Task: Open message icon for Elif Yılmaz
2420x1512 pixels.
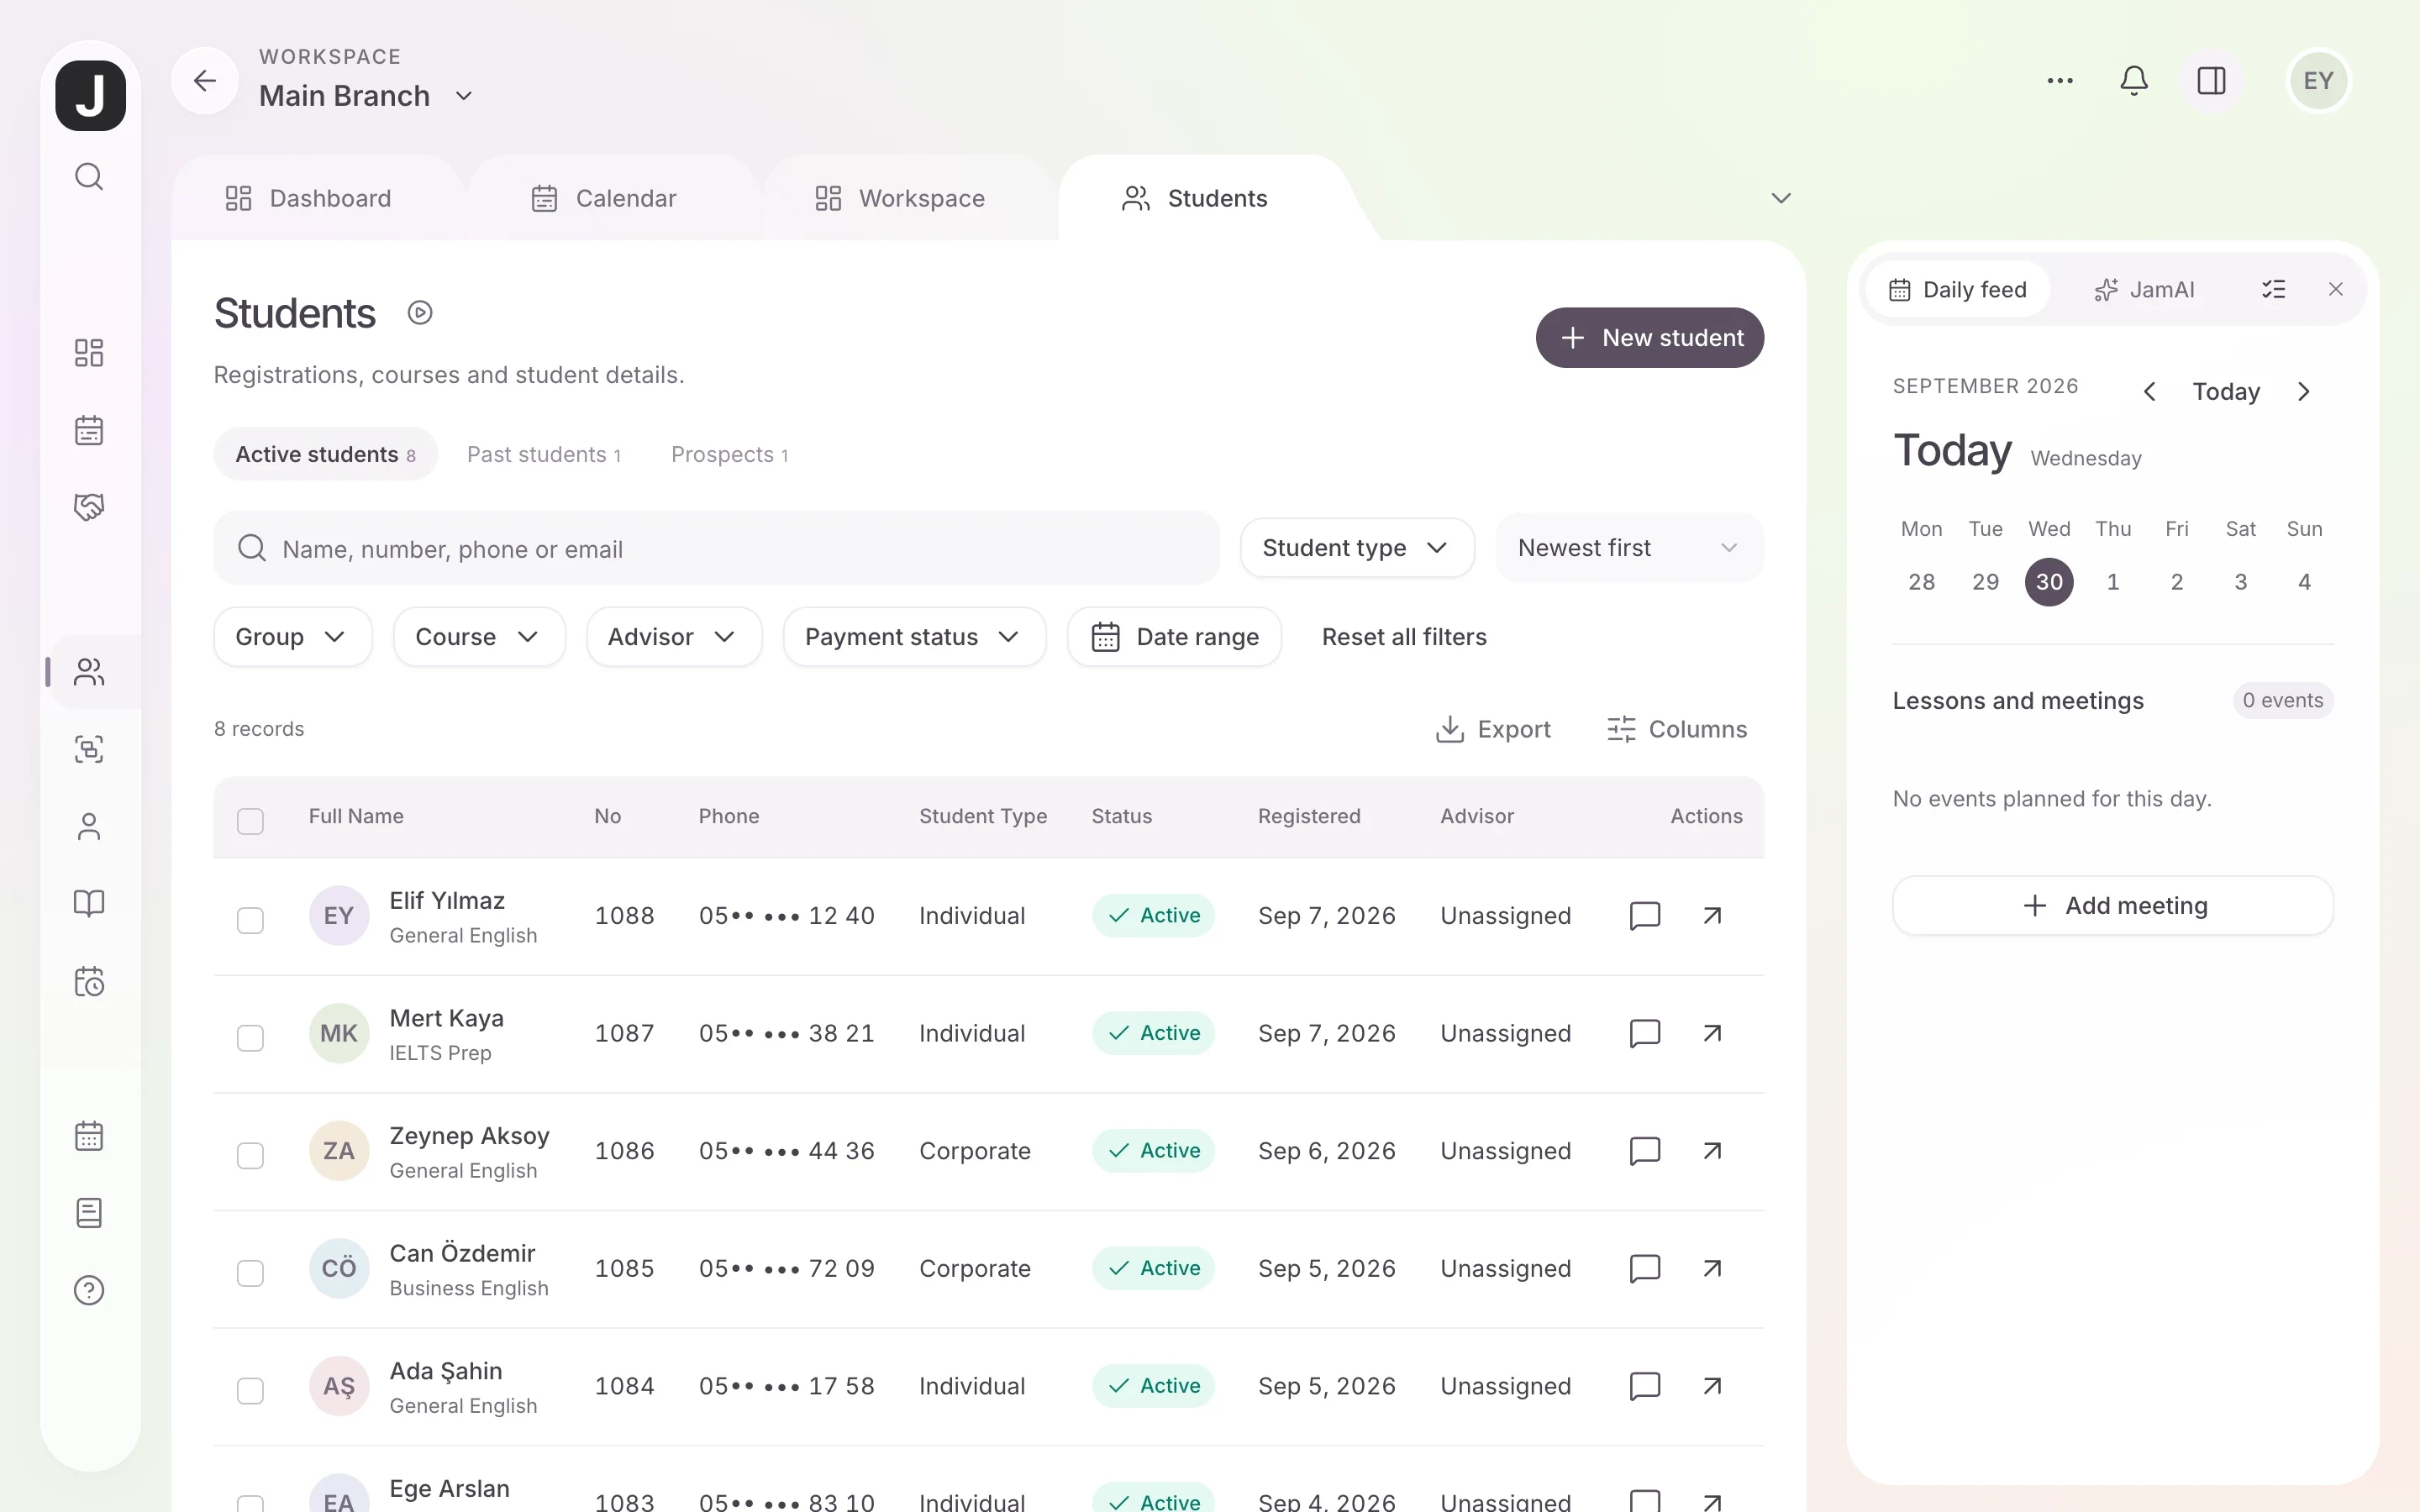Action: (1645, 915)
